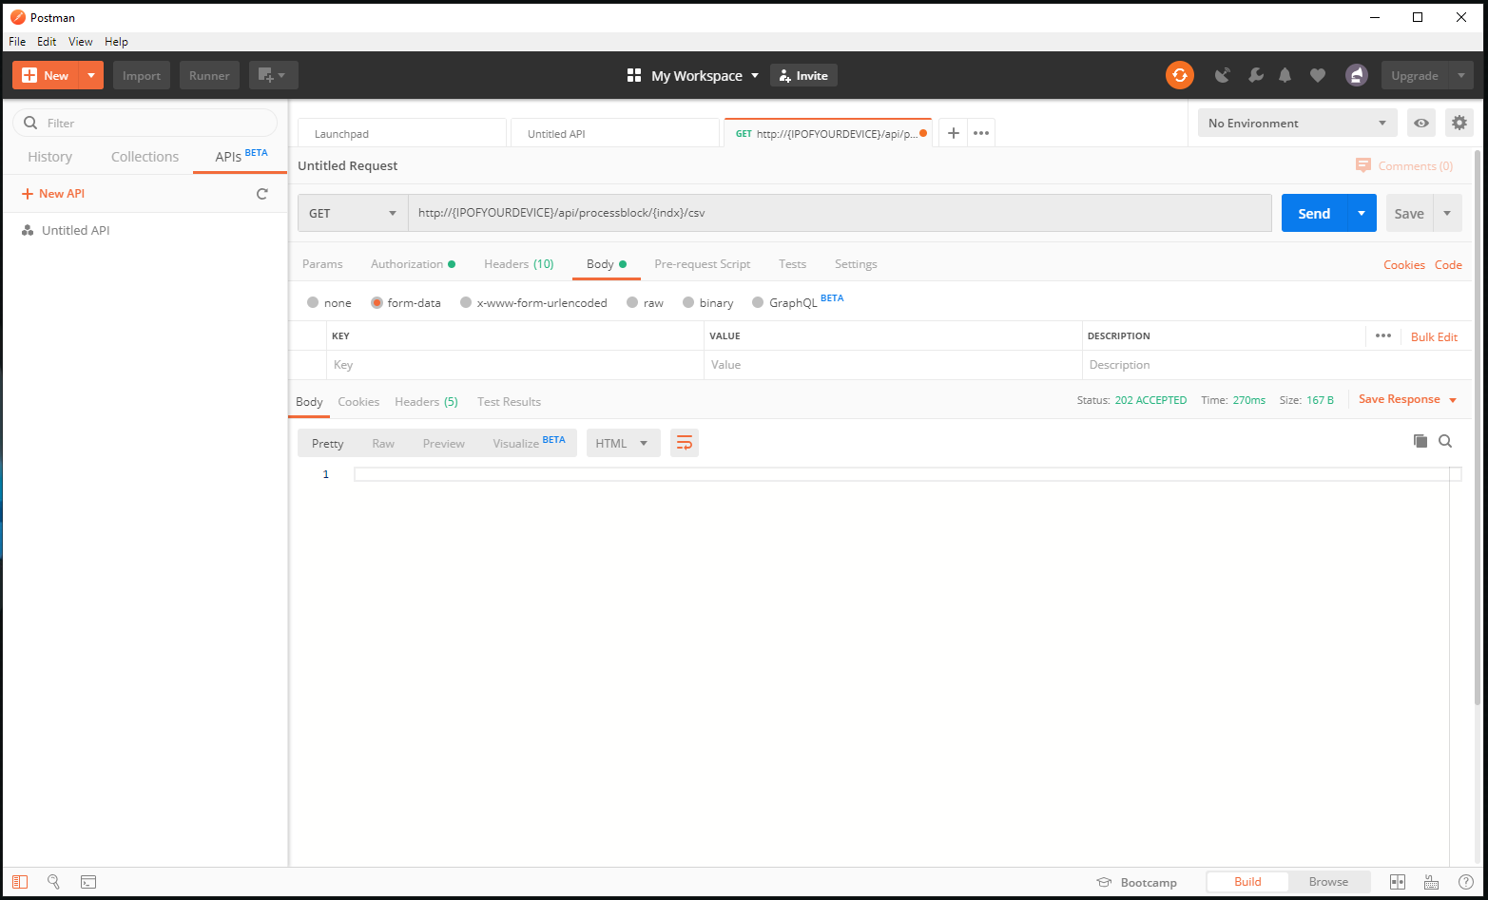The image size is (1488, 900).
Task: Search the response body magnifier icon
Action: coord(1445,441)
